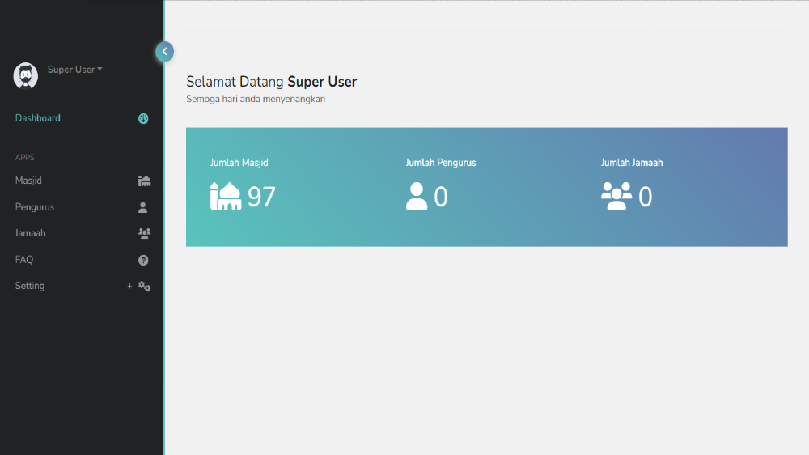Image resolution: width=809 pixels, height=455 pixels.
Task: Click the large mosque icon in Jumlah Masjid
Action: coord(226,196)
